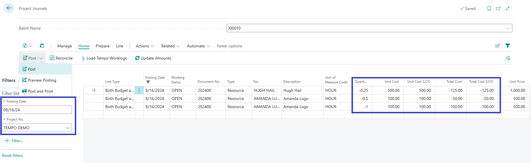The height and width of the screenshot is (163, 531).
Task: Remove the Project No. filter
Action: point(4,119)
